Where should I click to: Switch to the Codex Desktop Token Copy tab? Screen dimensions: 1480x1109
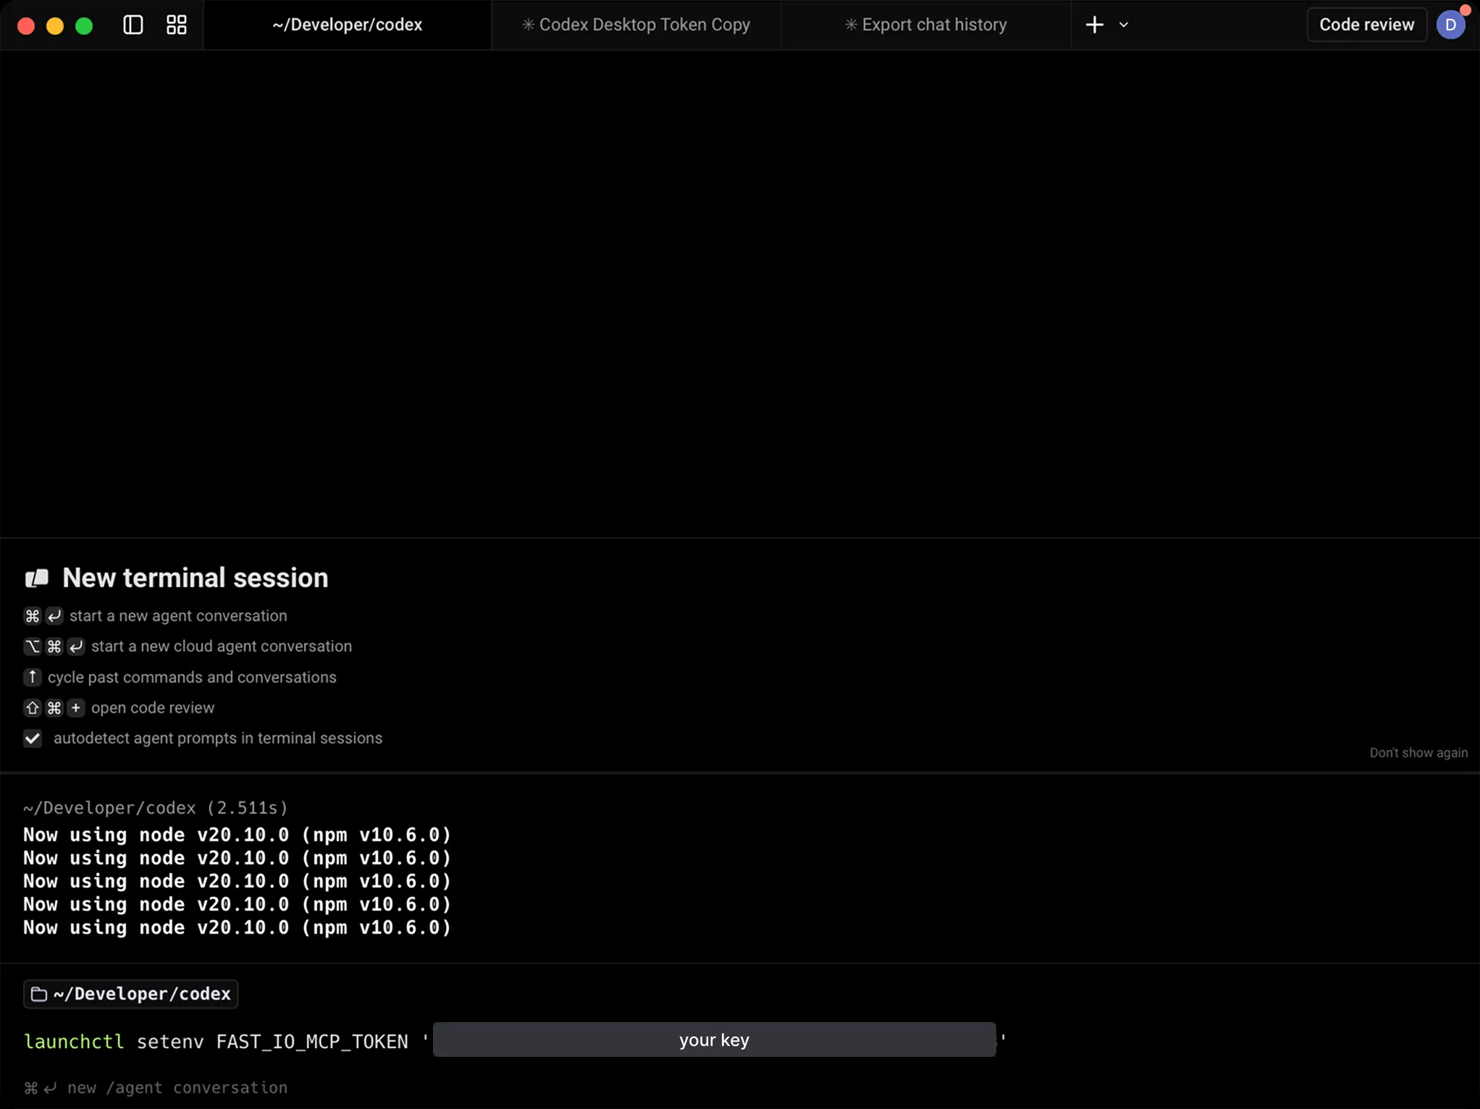pyautogui.click(x=635, y=24)
